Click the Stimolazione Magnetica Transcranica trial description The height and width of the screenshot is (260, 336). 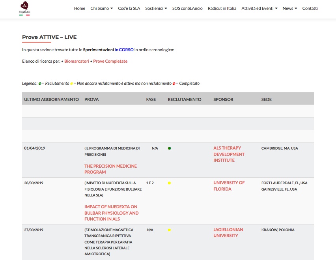(108, 242)
